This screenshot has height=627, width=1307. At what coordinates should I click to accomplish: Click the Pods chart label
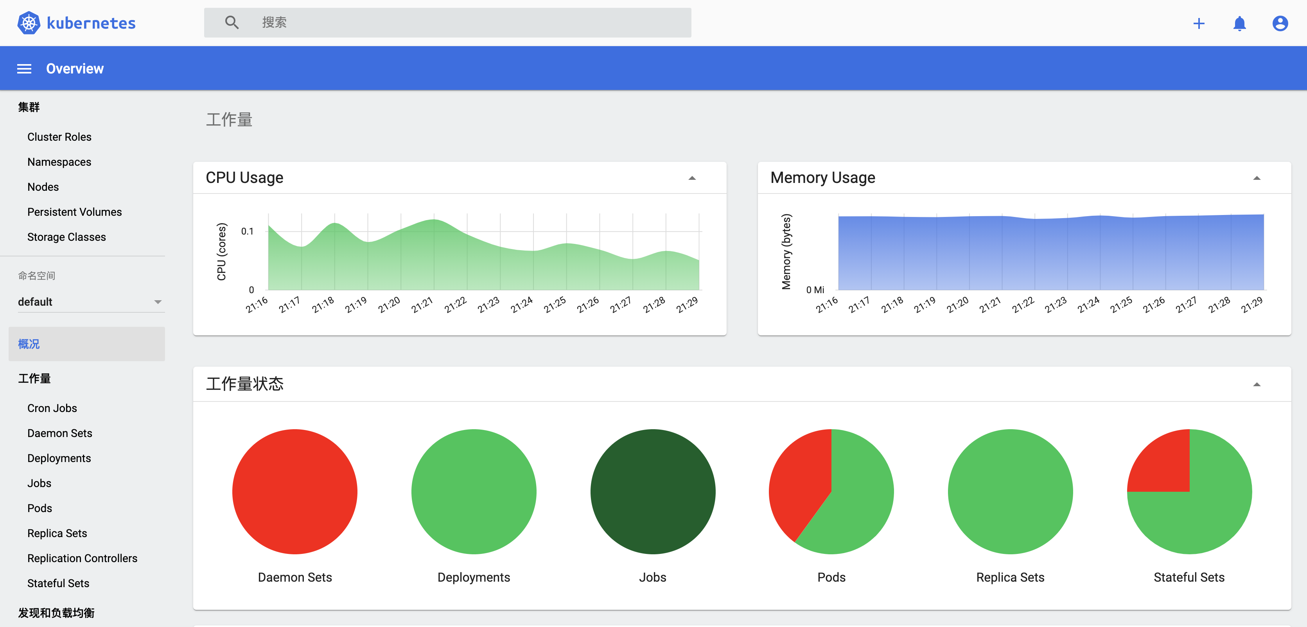[831, 577]
